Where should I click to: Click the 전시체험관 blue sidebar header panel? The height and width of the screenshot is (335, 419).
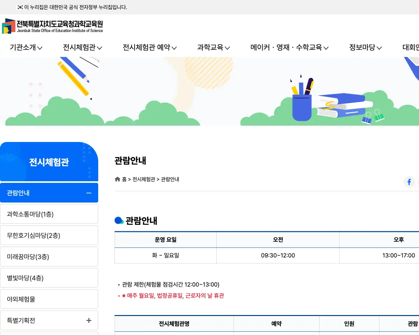click(x=49, y=162)
